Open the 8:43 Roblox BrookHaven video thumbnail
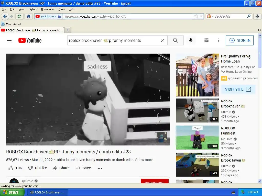 [198, 165]
